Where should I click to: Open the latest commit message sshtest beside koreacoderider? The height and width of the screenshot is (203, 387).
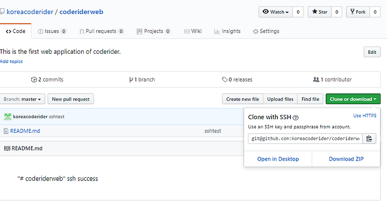56,117
